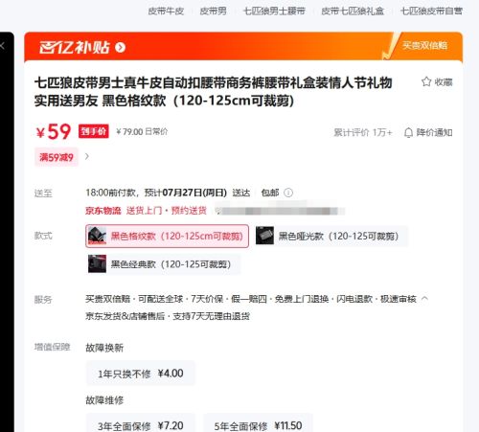Click the info icon next to 包邮
The image size is (479, 432).
pyautogui.click(x=288, y=193)
